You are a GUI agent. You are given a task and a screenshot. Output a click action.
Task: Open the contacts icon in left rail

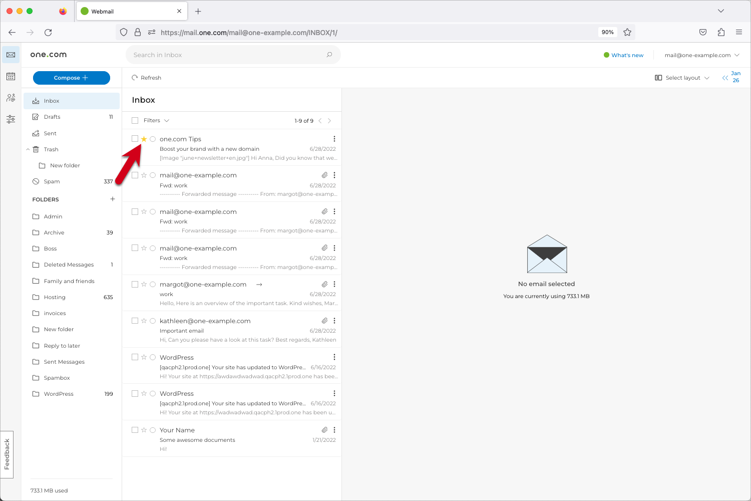click(11, 98)
